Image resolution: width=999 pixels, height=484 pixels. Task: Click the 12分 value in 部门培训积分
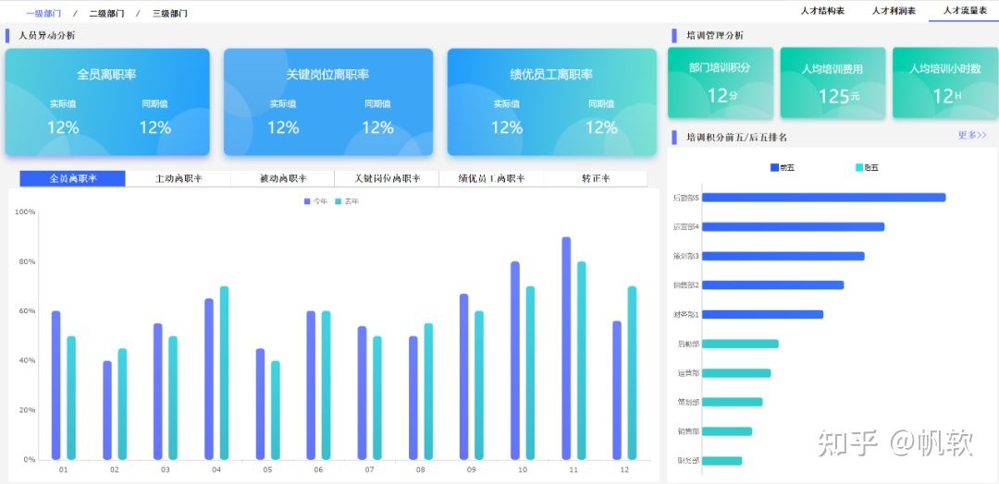pyautogui.click(x=722, y=96)
